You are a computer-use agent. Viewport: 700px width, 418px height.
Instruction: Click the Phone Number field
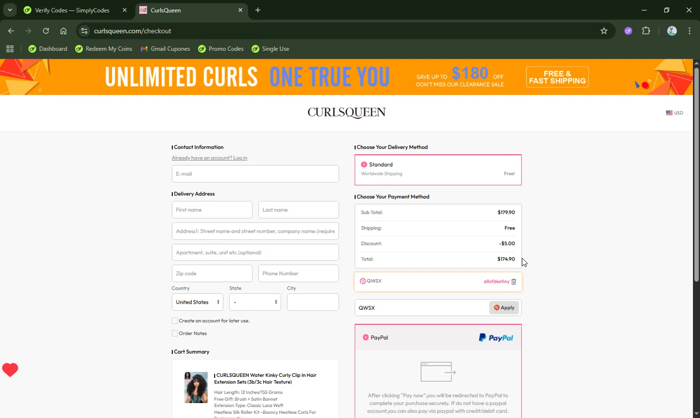pyautogui.click(x=299, y=273)
